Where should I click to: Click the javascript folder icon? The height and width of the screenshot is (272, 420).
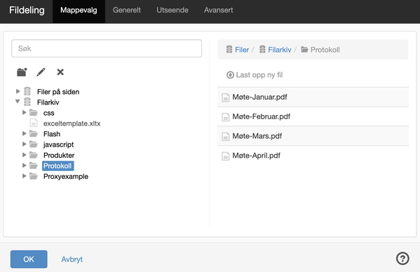click(x=34, y=144)
